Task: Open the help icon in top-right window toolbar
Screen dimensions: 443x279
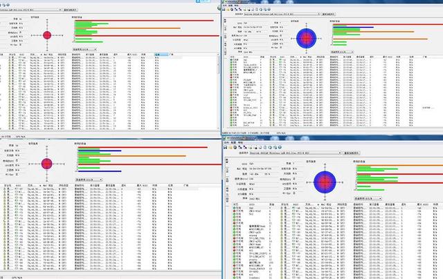Action: [x=269, y=9]
